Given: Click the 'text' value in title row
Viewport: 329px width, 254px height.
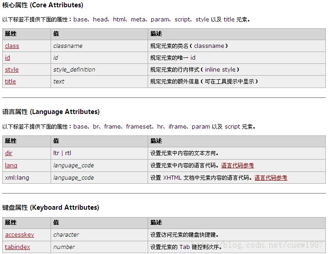Looking at the screenshot, I should tap(59, 82).
